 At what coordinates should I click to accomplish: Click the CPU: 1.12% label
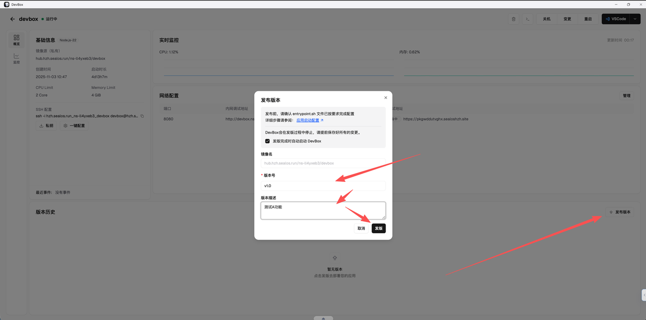[169, 52]
